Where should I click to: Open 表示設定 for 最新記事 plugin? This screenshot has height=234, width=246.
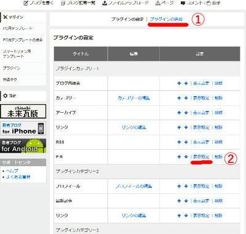201,201
